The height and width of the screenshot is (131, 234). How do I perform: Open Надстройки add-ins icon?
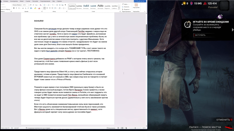tap(136, 6)
